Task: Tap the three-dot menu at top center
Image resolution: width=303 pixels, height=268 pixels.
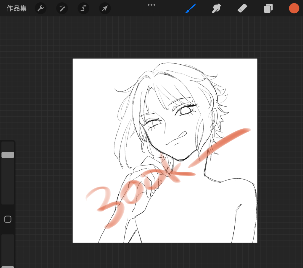Action: tap(151, 5)
